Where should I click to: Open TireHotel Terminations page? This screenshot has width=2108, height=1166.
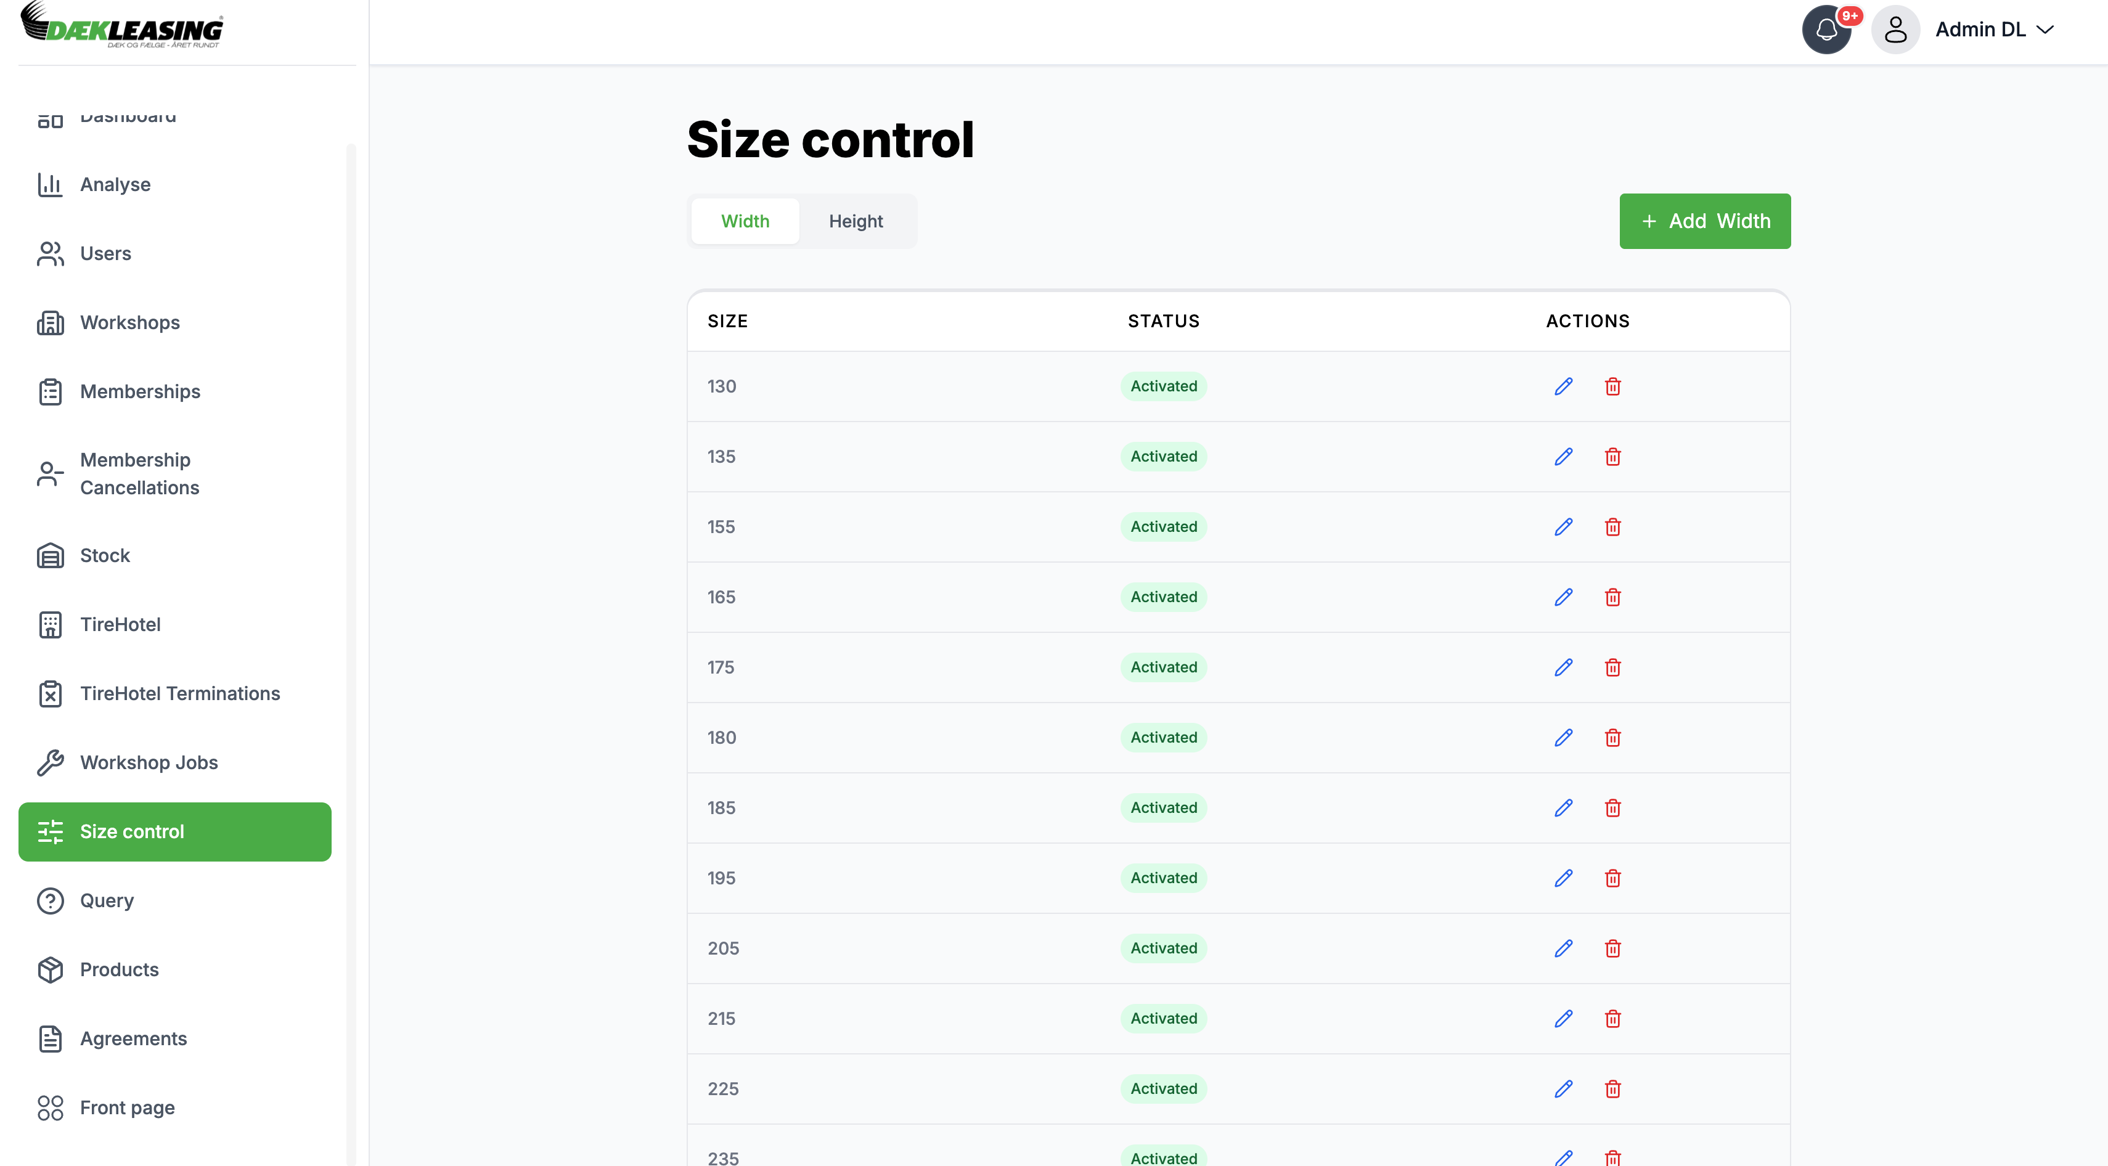click(x=174, y=694)
